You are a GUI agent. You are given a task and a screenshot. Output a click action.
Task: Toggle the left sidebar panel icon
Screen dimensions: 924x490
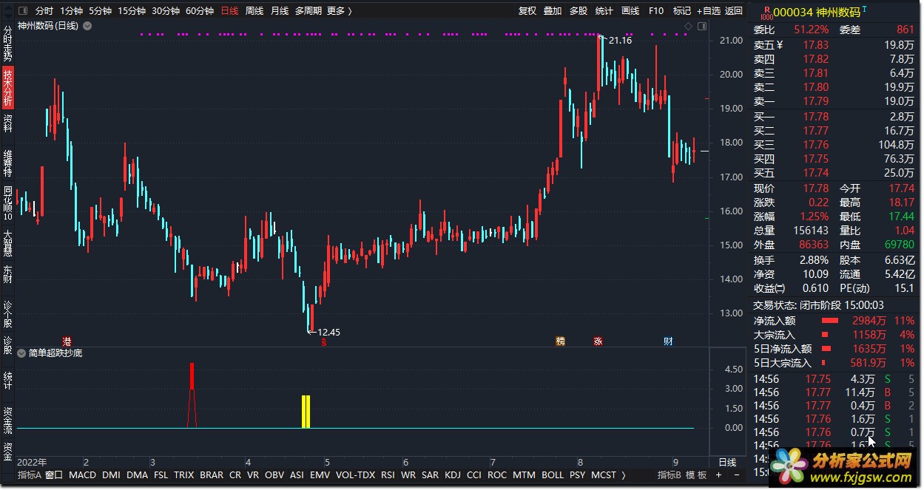pyautogui.click(x=23, y=11)
